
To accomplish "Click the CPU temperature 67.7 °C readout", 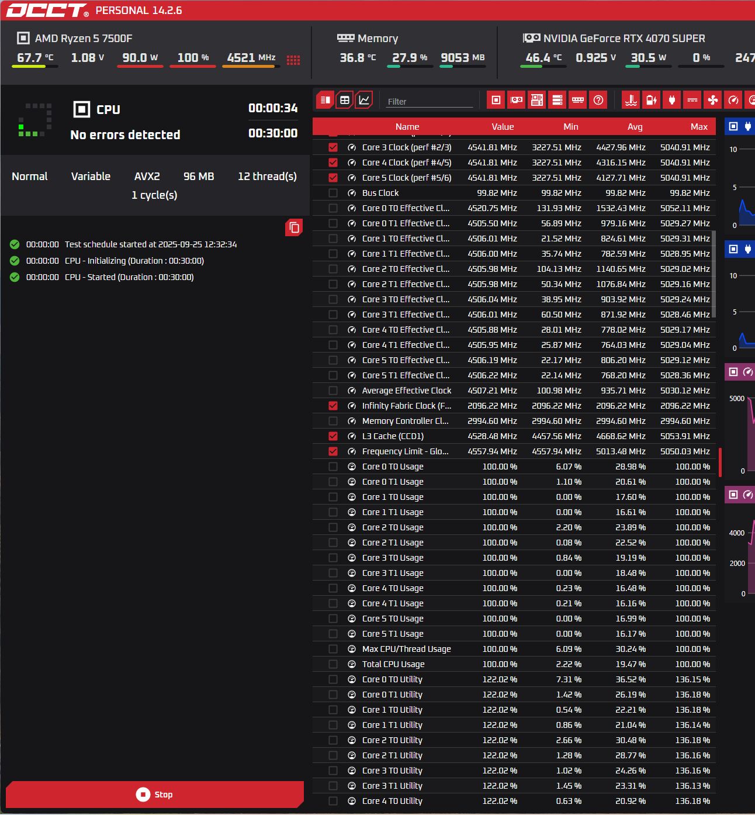I will tap(35, 58).
